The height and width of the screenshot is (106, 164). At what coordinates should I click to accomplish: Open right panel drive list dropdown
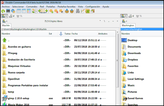click(125, 21)
